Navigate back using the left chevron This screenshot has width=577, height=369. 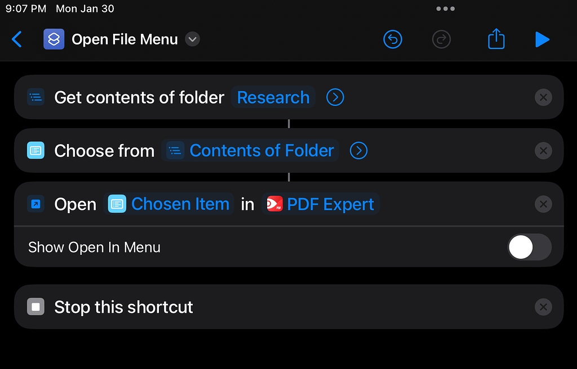17,39
